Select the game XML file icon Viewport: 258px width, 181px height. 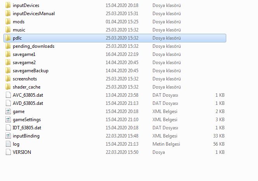[8, 111]
